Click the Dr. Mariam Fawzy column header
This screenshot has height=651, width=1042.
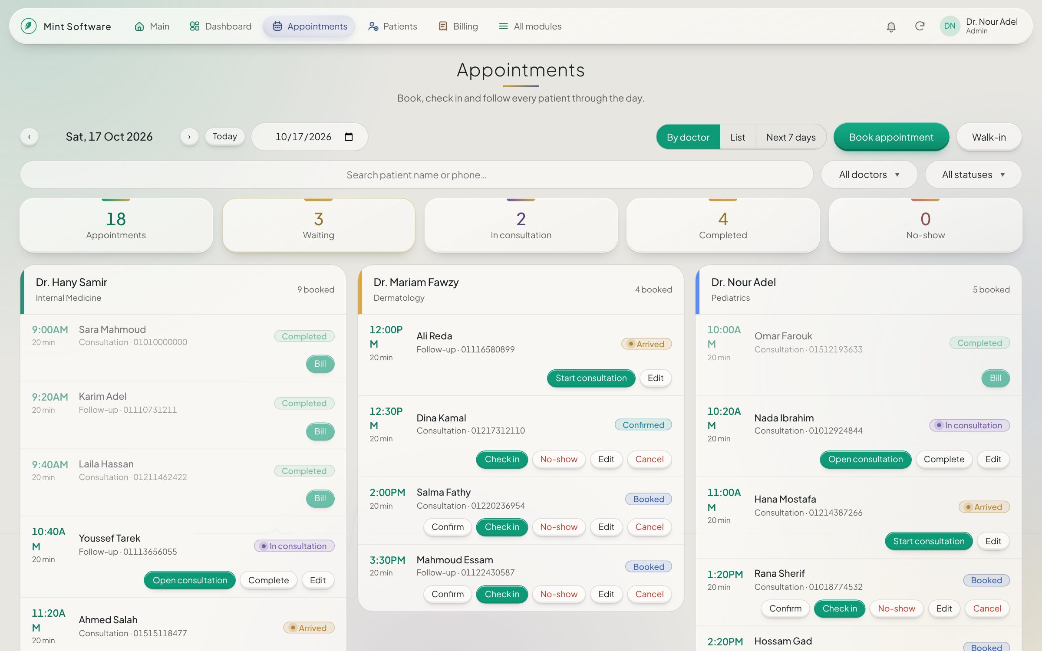coord(521,289)
